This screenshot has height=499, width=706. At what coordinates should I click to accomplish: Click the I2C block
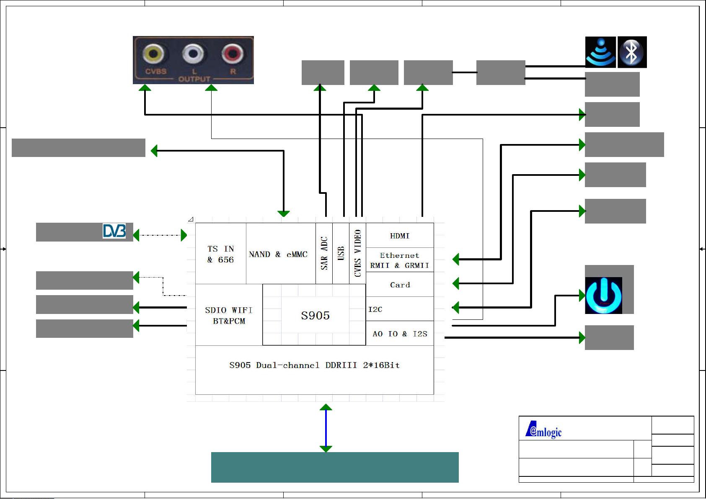pyautogui.click(x=399, y=309)
